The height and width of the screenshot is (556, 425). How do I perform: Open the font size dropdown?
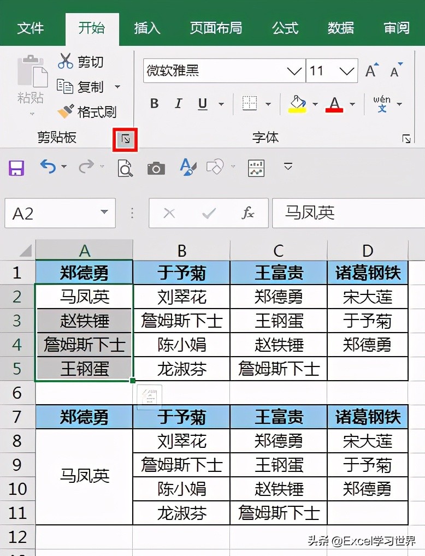(346, 71)
